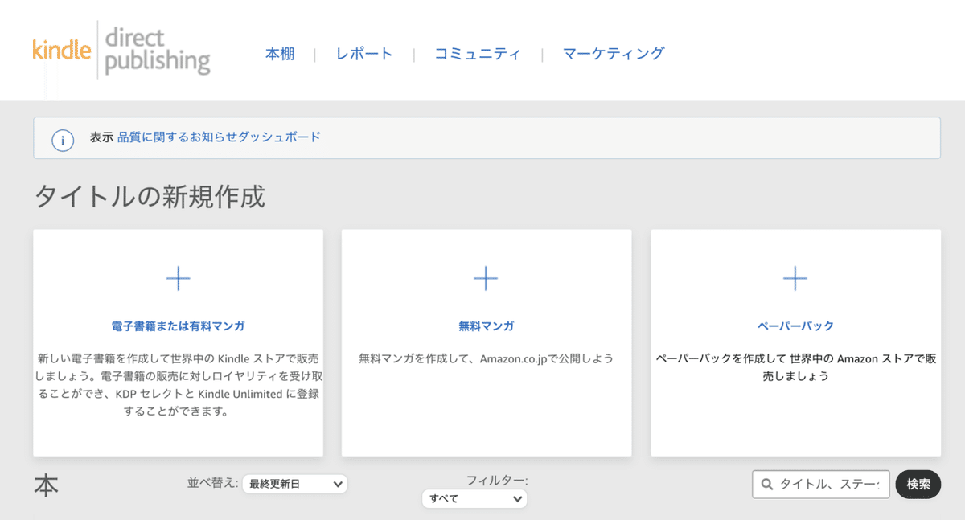Click the ペーパーバックを作成して 世界中の Amazon description

click(795, 367)
